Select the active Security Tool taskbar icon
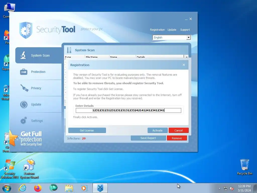Screen dimensions: 257x193 [x=100, y=188]
